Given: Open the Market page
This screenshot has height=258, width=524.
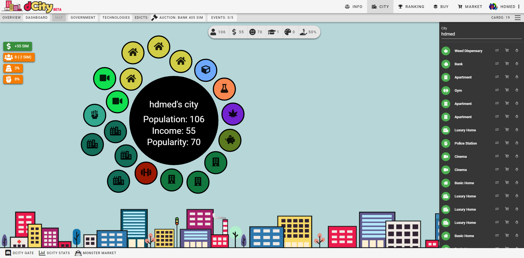Looking at the screenshot, I should 470,7.
